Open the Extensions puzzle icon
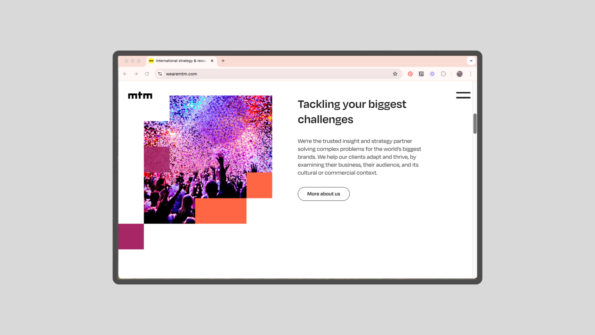 coord(443,74)
